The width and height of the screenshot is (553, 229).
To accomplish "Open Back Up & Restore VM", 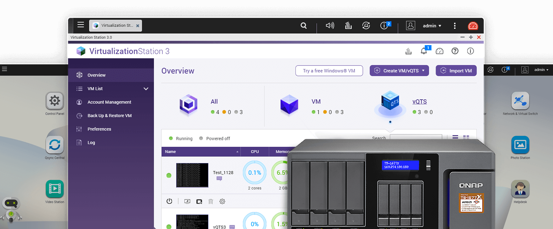I will pos(111,116).
